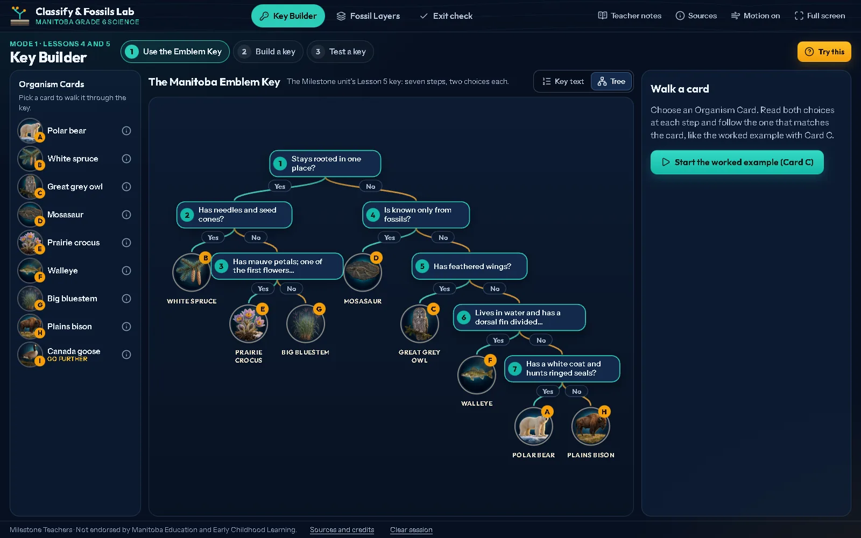Select node 6 Lives in water question
This screenshot has height=538, width=861.
coord(519,317)
